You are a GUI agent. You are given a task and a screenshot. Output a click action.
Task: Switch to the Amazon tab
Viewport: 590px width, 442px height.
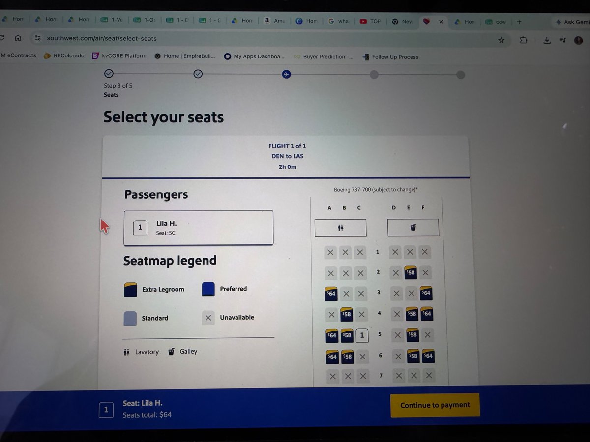click(x=275, y=21)
